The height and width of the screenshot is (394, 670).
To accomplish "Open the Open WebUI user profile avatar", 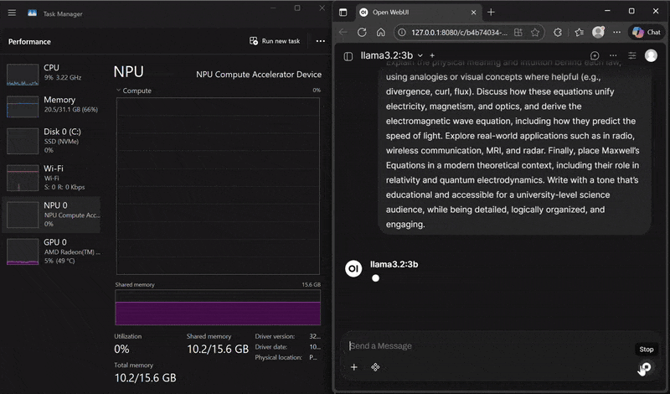I will tap(651, 56).
